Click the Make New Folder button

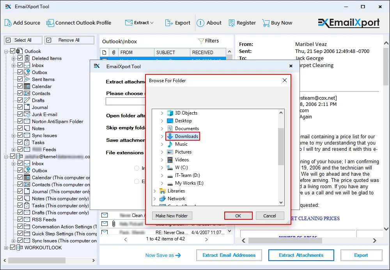(x=172, y=215)
